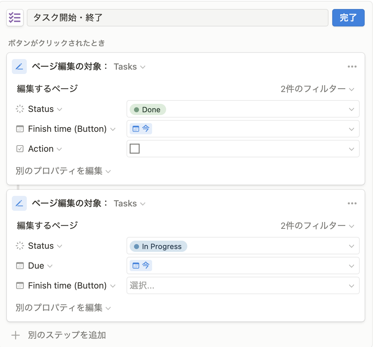Expand the empty Finish time selection field
374x347 pixels.
point(243,285)
